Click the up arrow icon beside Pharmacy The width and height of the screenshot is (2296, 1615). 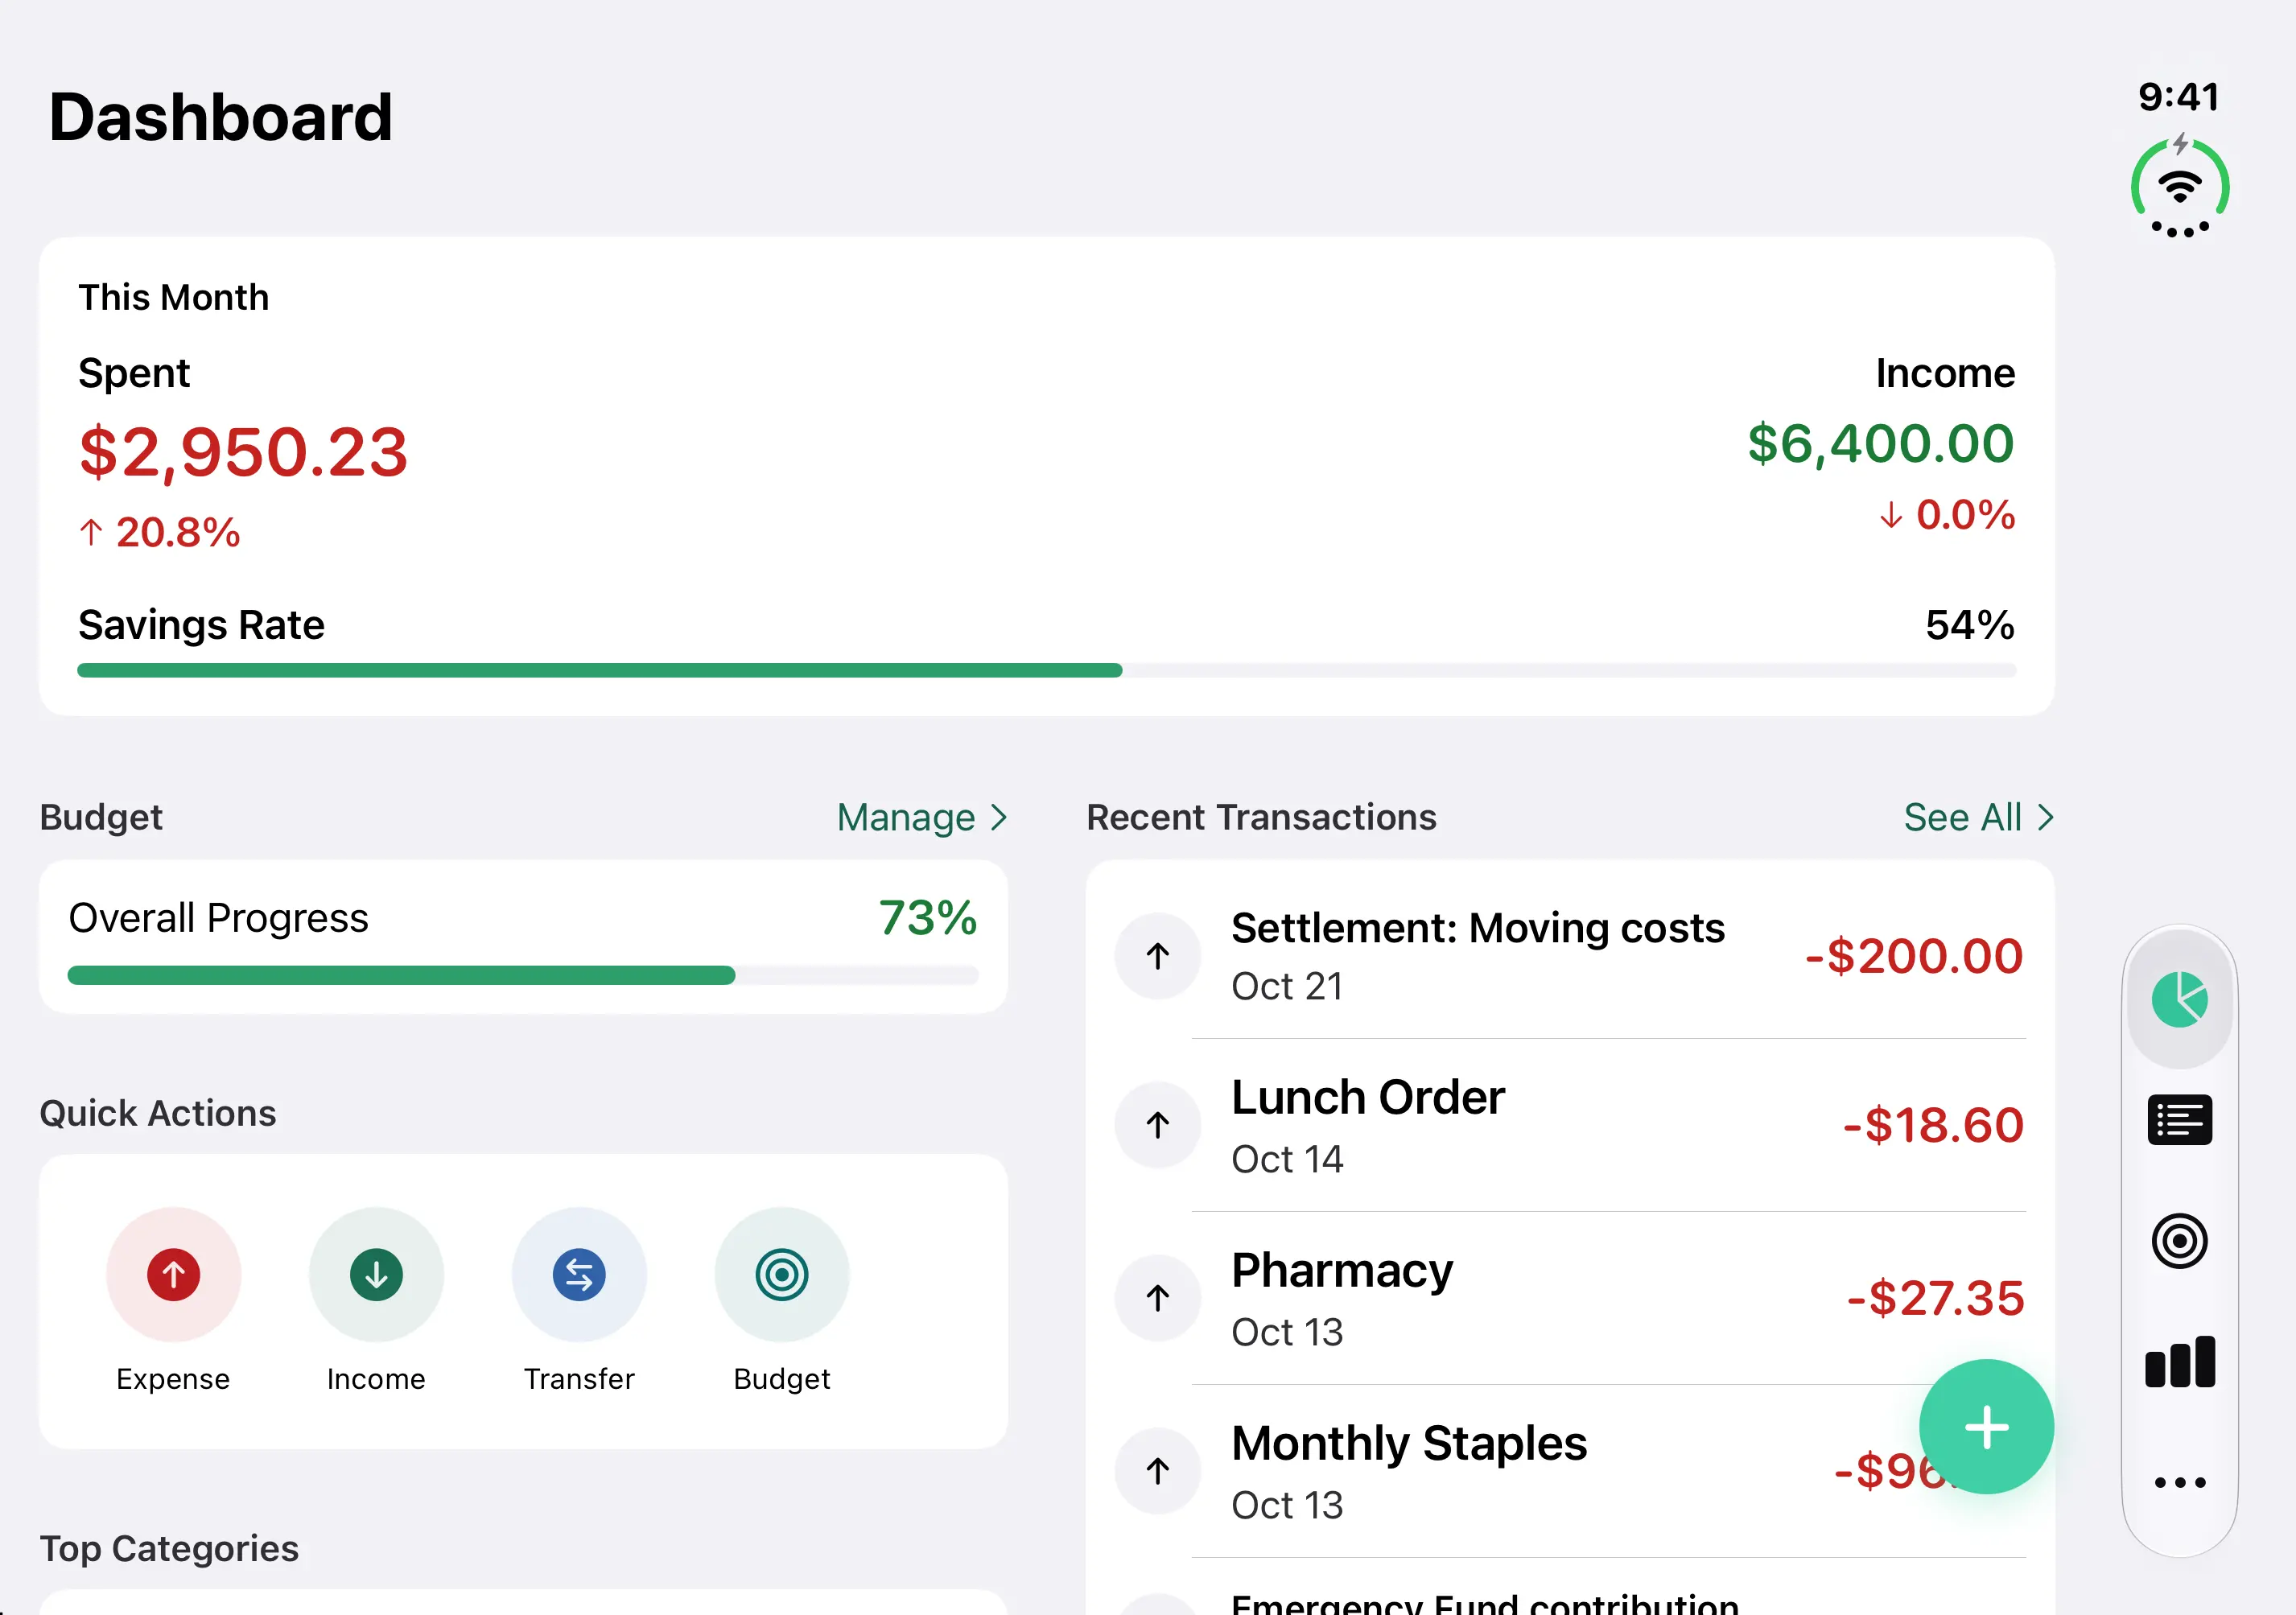coord(1158,1298)
